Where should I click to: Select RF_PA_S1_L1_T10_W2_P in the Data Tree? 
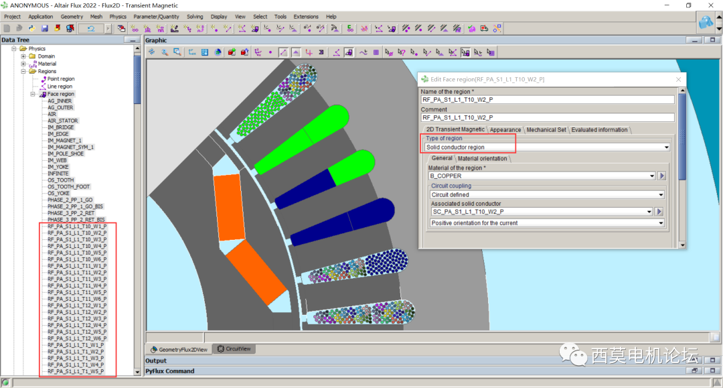(77, 233)
